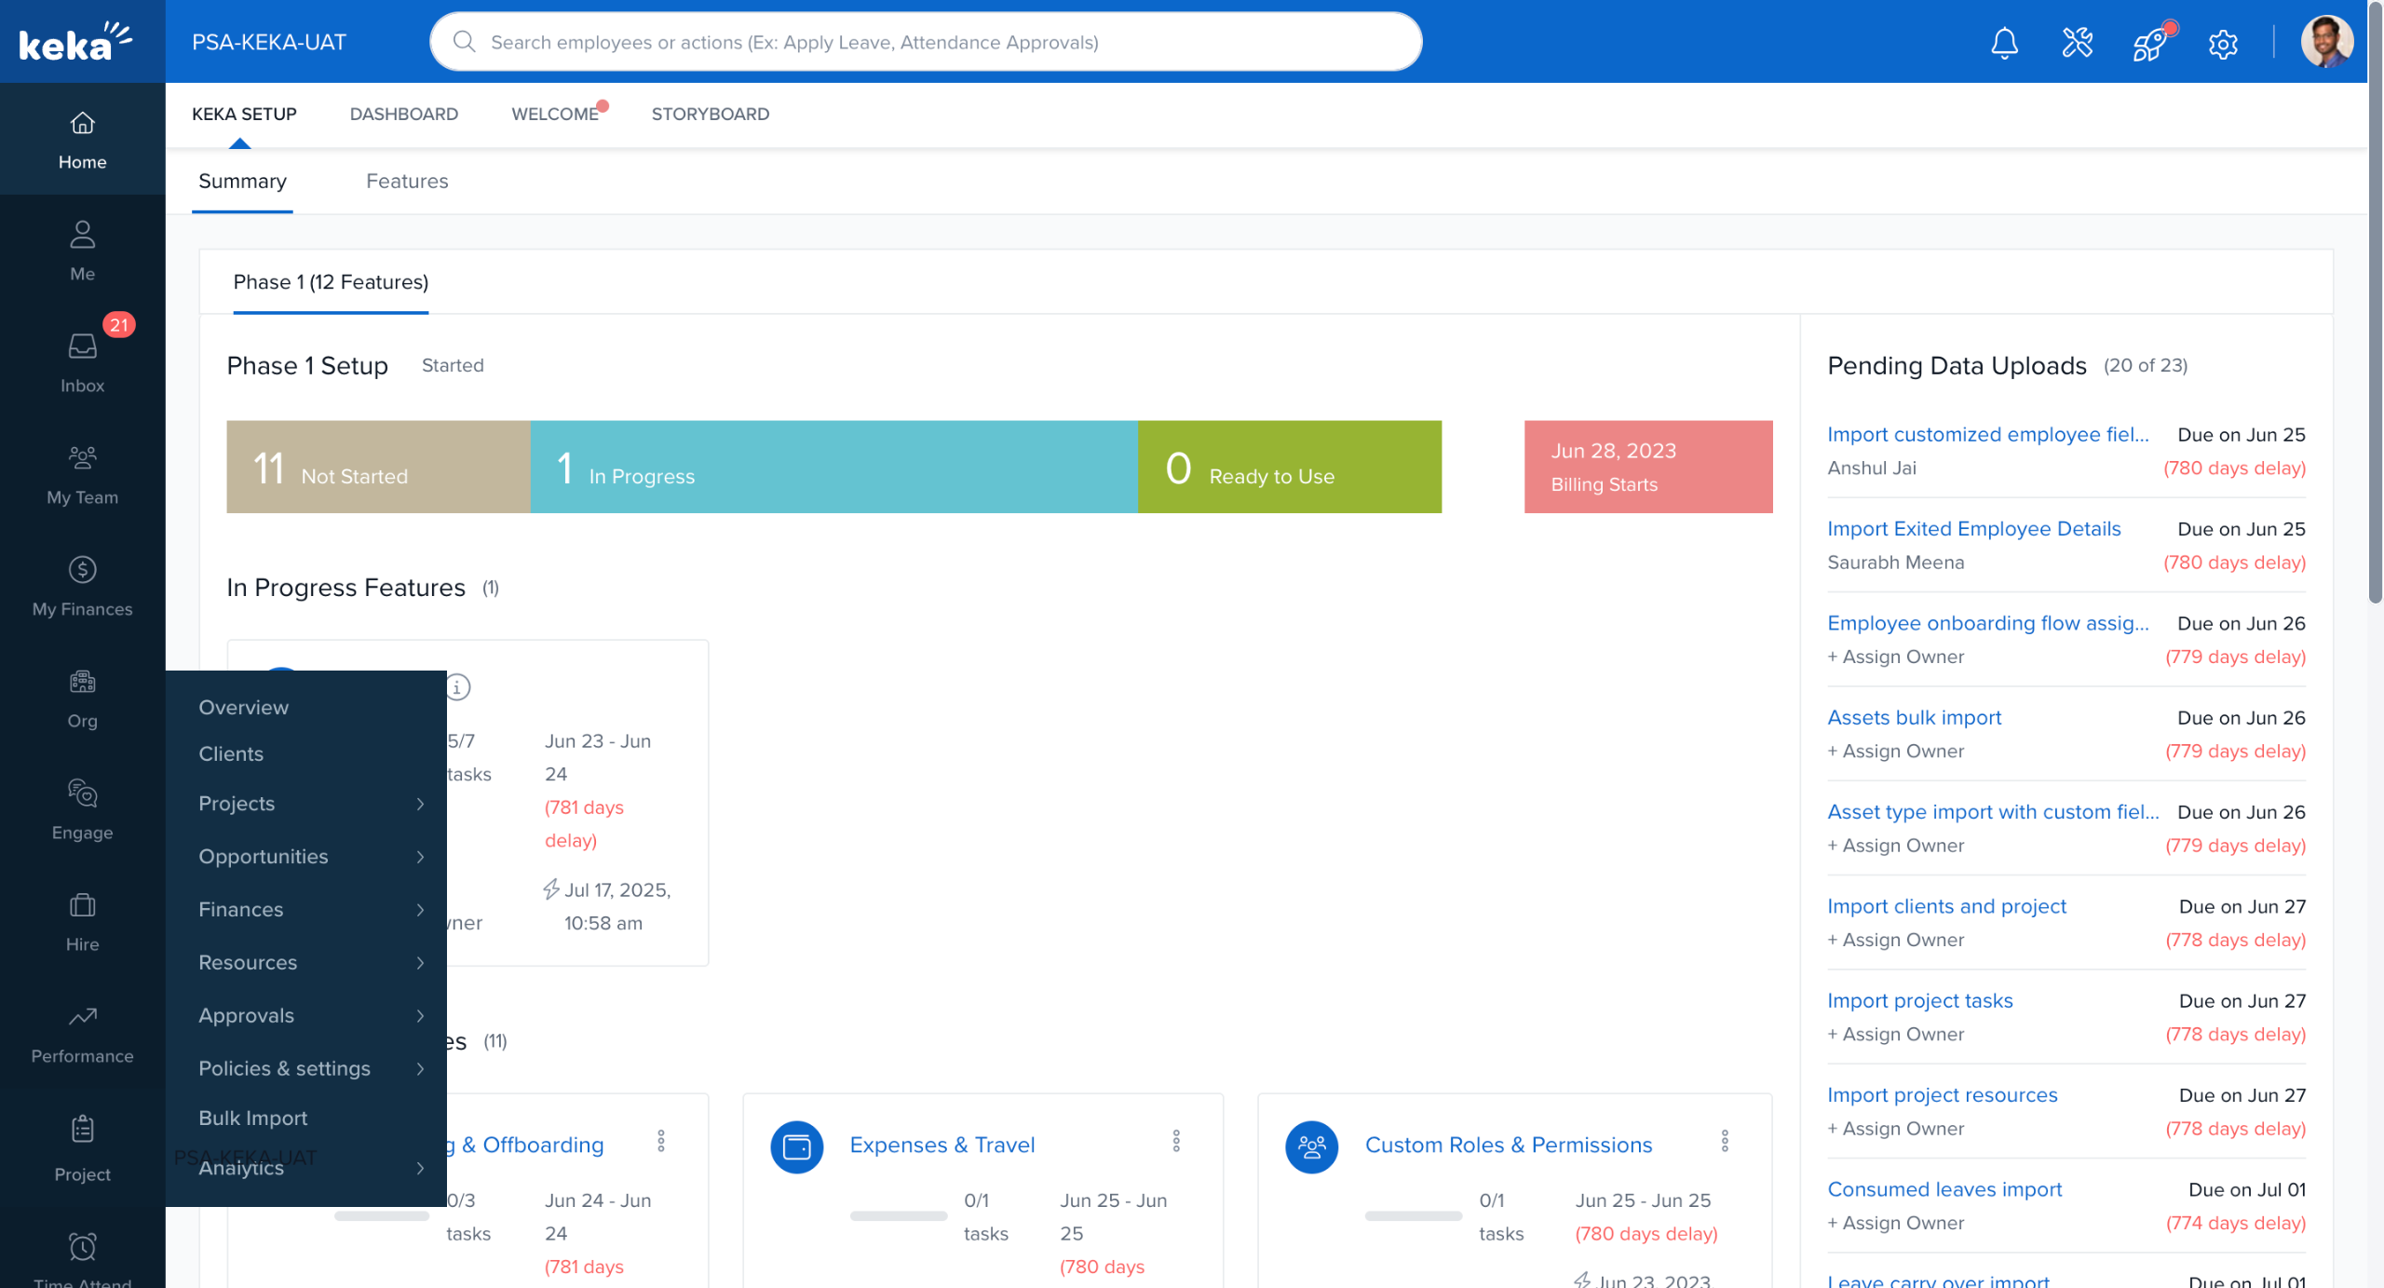Screen dimensions: 2384x1288
Task: Open options menu for Expenses & Travel card
Action: pyautogui.click(x=1176, y=1141)
